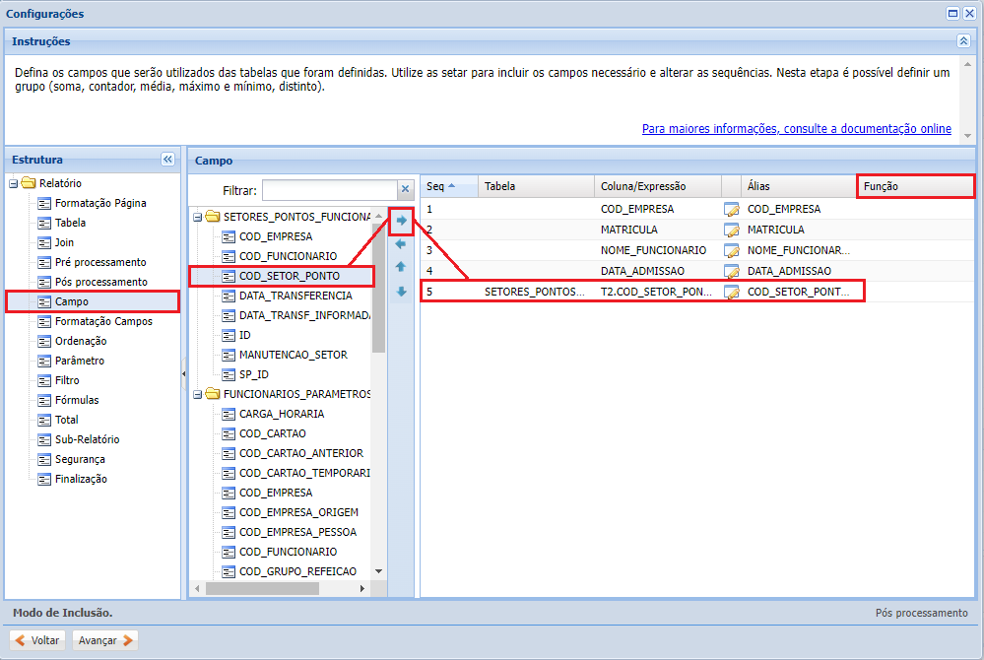The image size is (984, 660).
Task: Click the left arrow to remove field
Action: pos(401,243)
